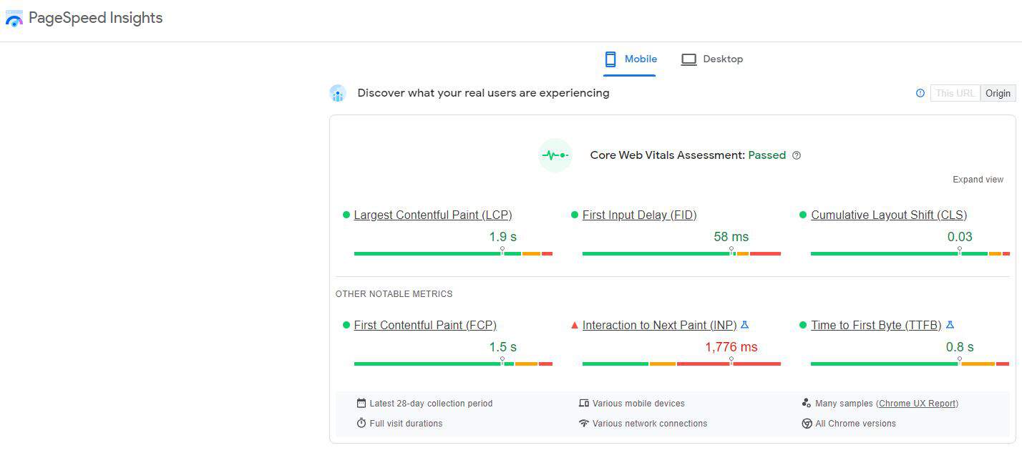Open help icon next to Passed
The image size is (1022, 453).
[x=797, y=155]
